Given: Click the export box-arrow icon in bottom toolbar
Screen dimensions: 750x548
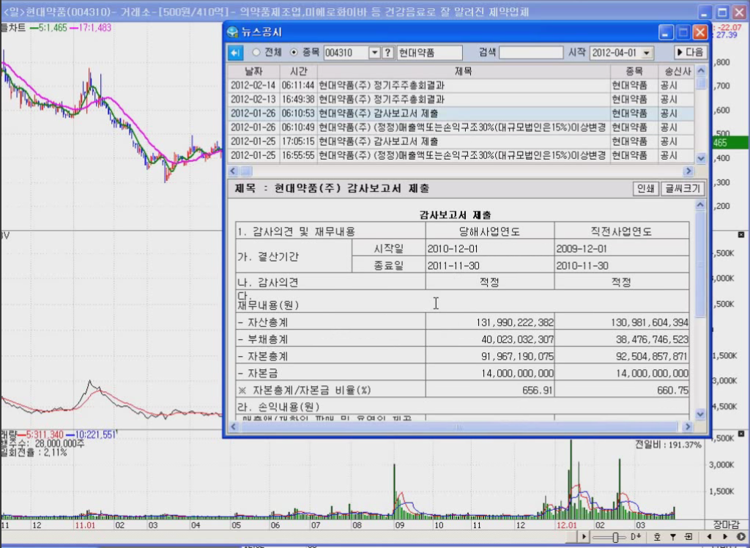Looking at the screenshot, I should [688, 537].
